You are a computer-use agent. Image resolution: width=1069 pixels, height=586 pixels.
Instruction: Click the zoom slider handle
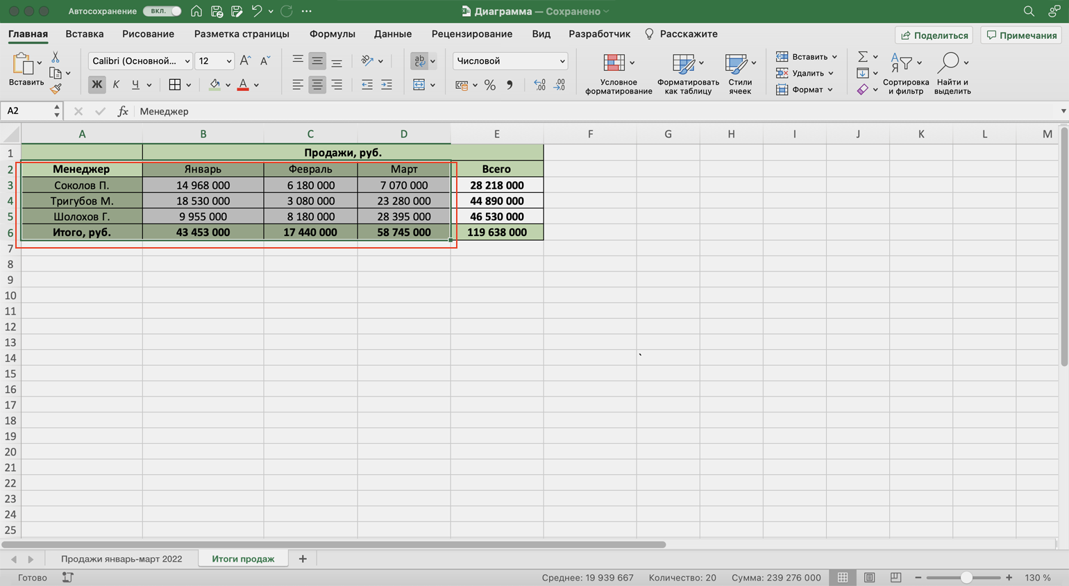[966, 578]
